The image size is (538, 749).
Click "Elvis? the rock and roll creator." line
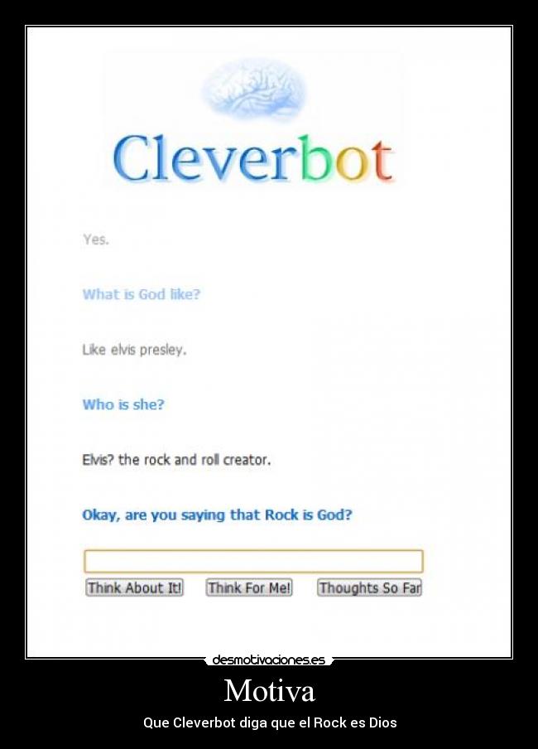[x=176, y=460]
